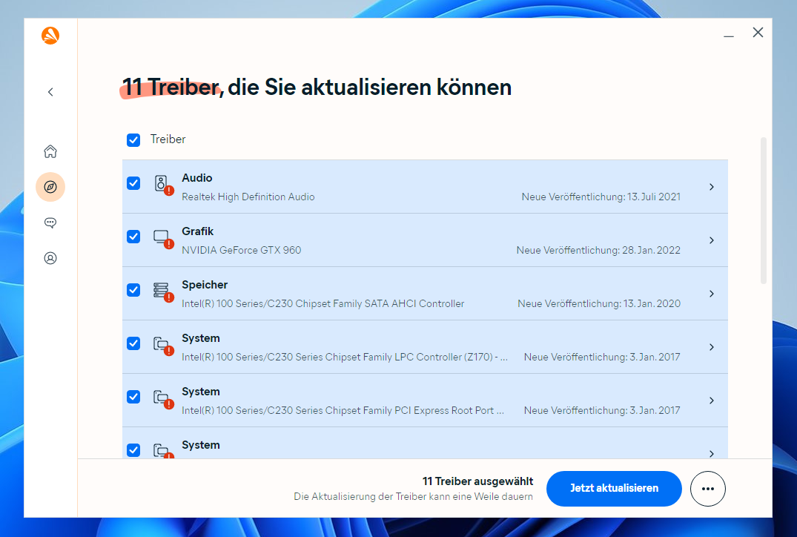
Task: Click the Speicher storage device icon
Action: point(163,292)
